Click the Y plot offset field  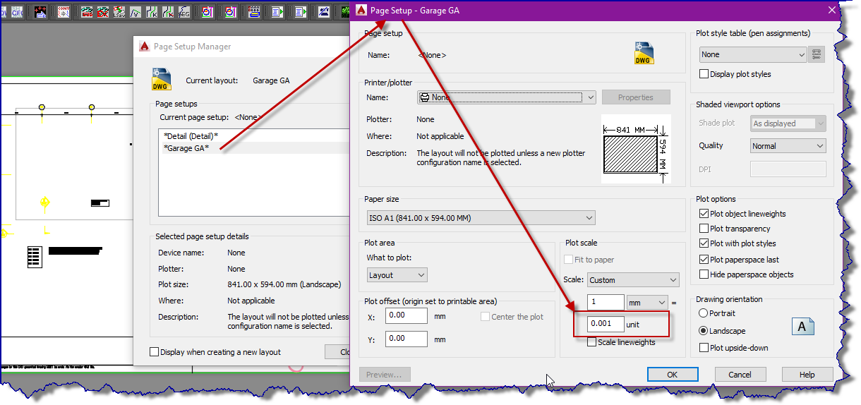pyautogui.click(x=407, y=339)
